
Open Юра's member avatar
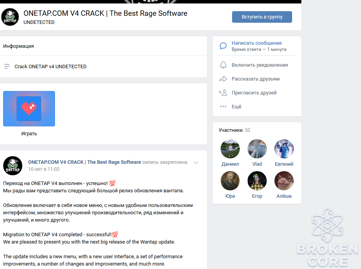(230, 181)
